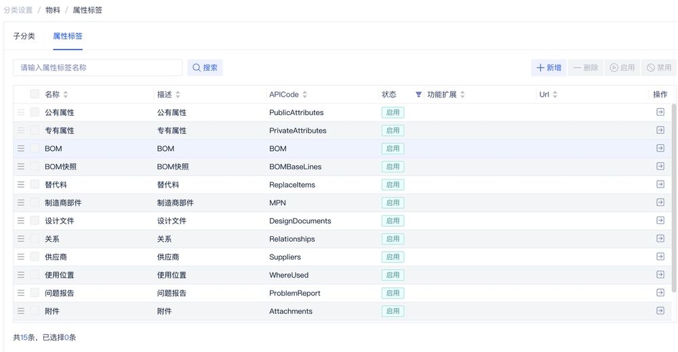The image size is (678, 352).
Task: Click ProblemReport APICode cell
Action: pyautogui.click(x=294, y=293)
